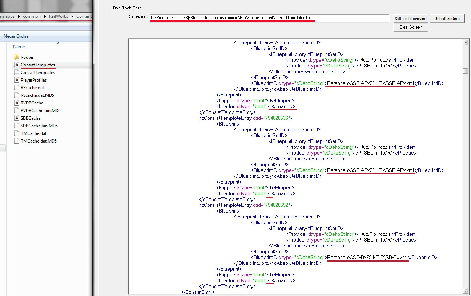The width and height of the screenshot is (471, 296).
Task: Click the RScache.dat file icon
Action: pyautogui.click(x=16, y=88)
